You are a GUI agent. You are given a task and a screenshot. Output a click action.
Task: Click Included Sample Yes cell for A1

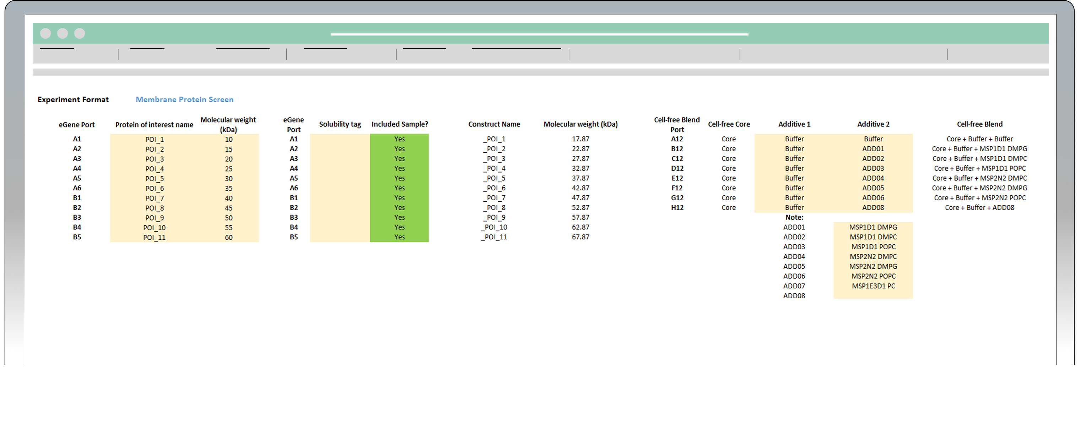click(x=399, y=139)
